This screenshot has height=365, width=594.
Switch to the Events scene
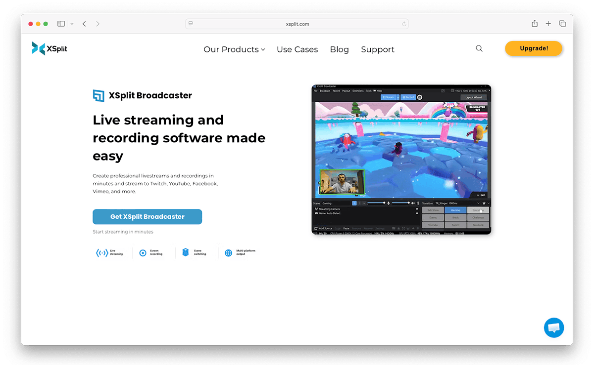[433, 217]
